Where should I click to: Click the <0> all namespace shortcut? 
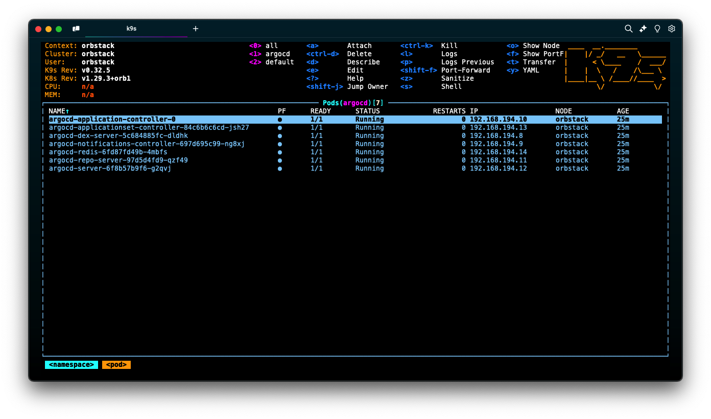264,45
